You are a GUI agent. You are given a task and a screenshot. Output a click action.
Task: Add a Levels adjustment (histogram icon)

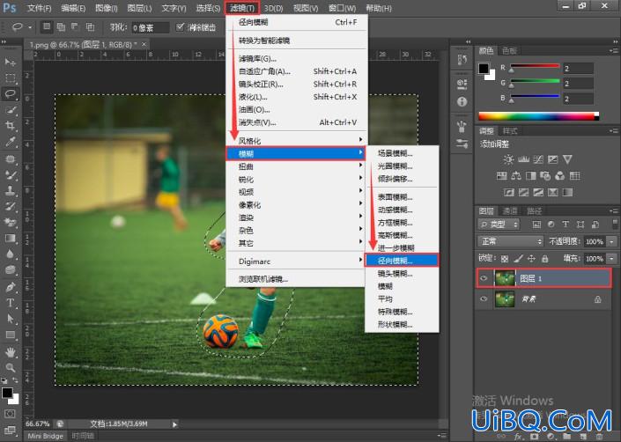(x=523, y=159)
